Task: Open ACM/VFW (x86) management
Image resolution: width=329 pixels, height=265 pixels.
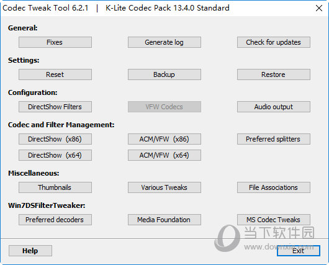Action: [x=164, y=139]
